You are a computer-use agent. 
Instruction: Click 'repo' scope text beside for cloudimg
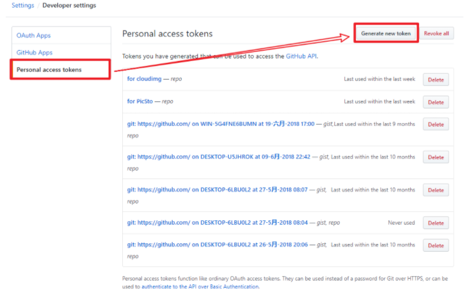pos(176,79)
